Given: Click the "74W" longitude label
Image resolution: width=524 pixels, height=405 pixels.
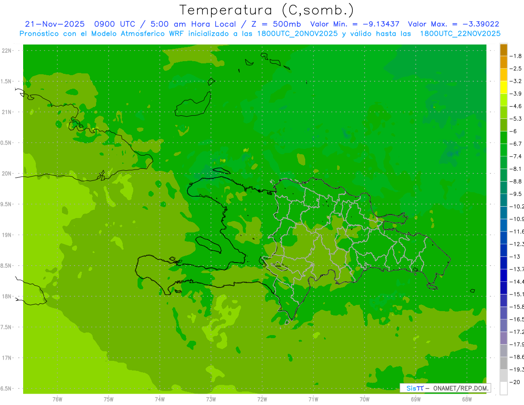Looking at the screenshot, I should pos(160,399).
